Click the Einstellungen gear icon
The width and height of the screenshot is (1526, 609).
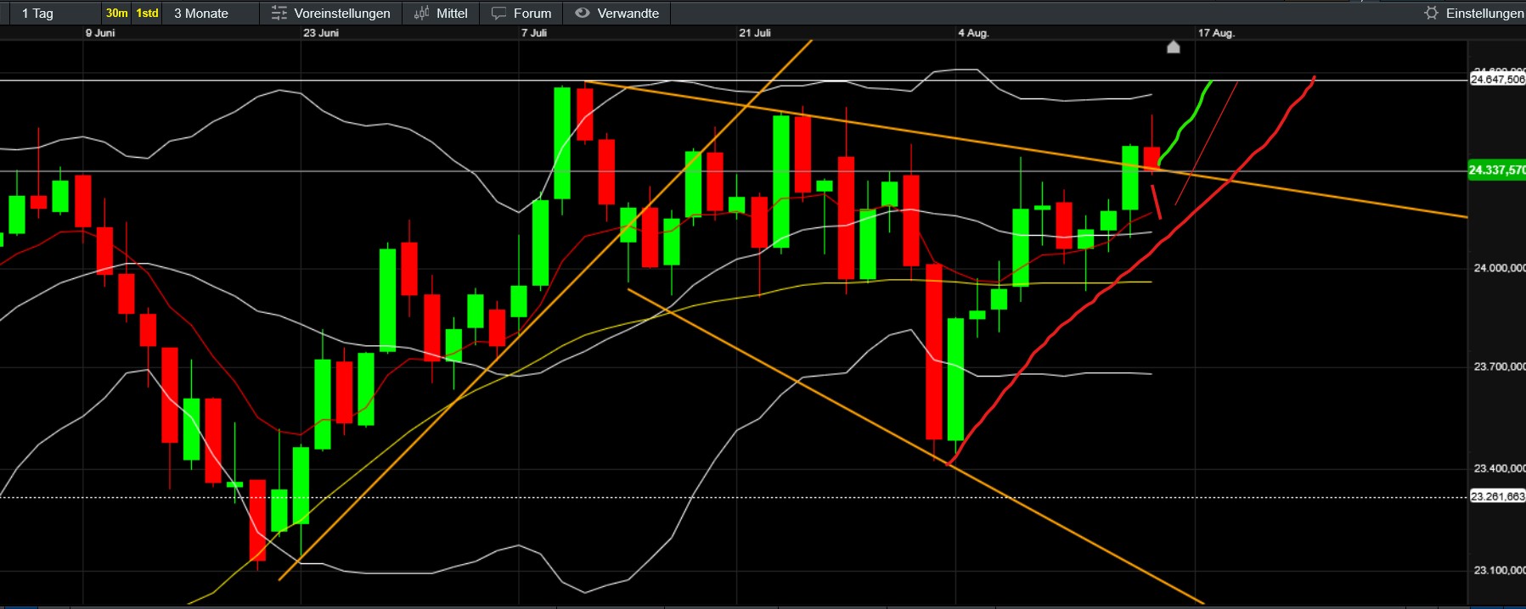click(1431, 13)
